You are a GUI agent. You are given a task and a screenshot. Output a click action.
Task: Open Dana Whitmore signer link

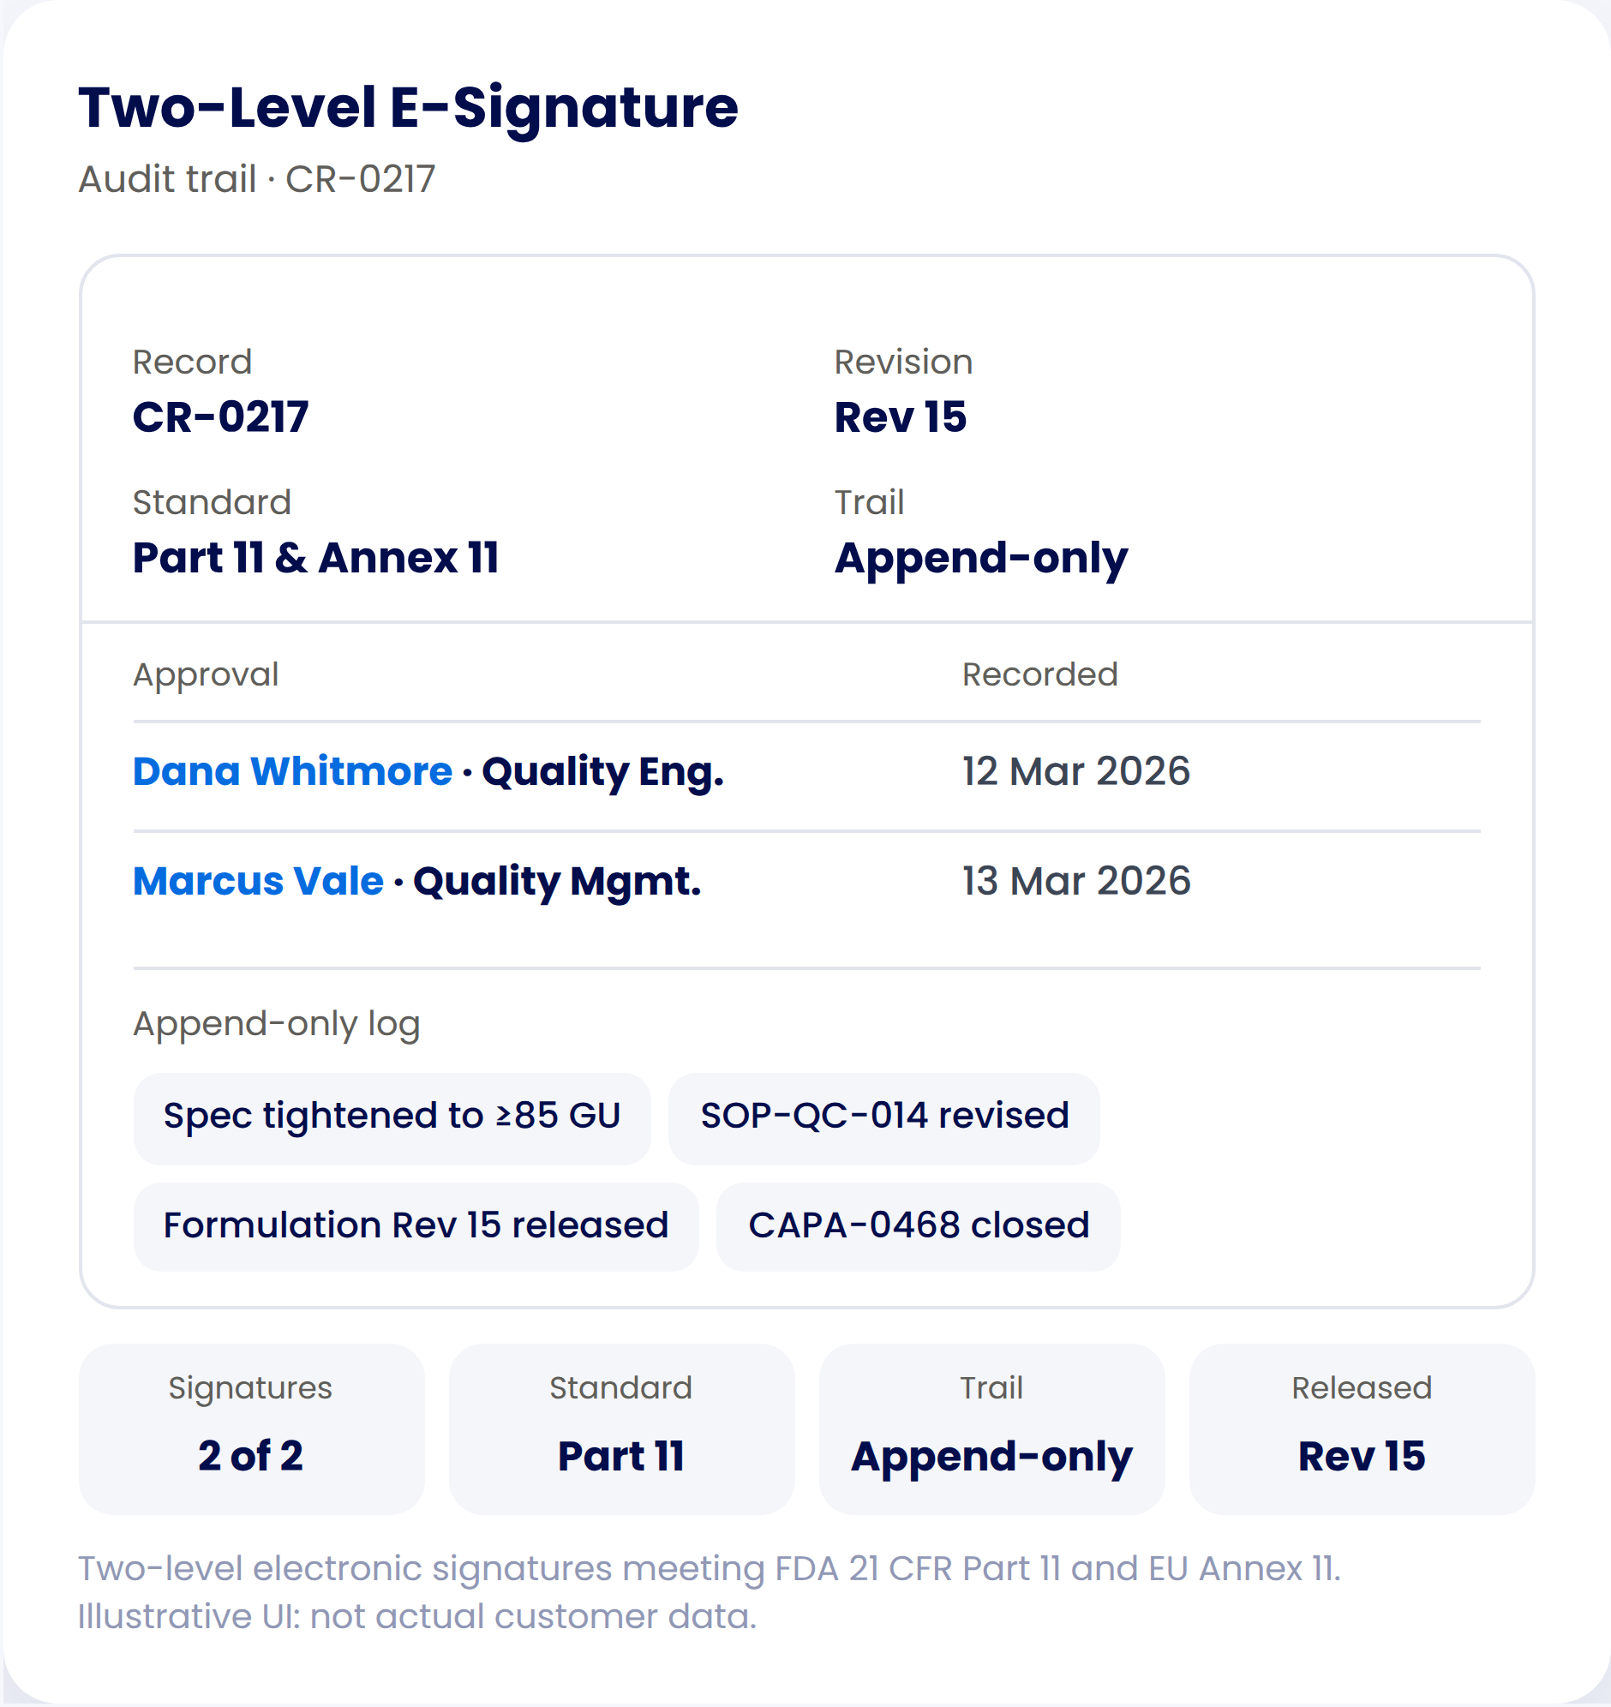tap(292, 771)
